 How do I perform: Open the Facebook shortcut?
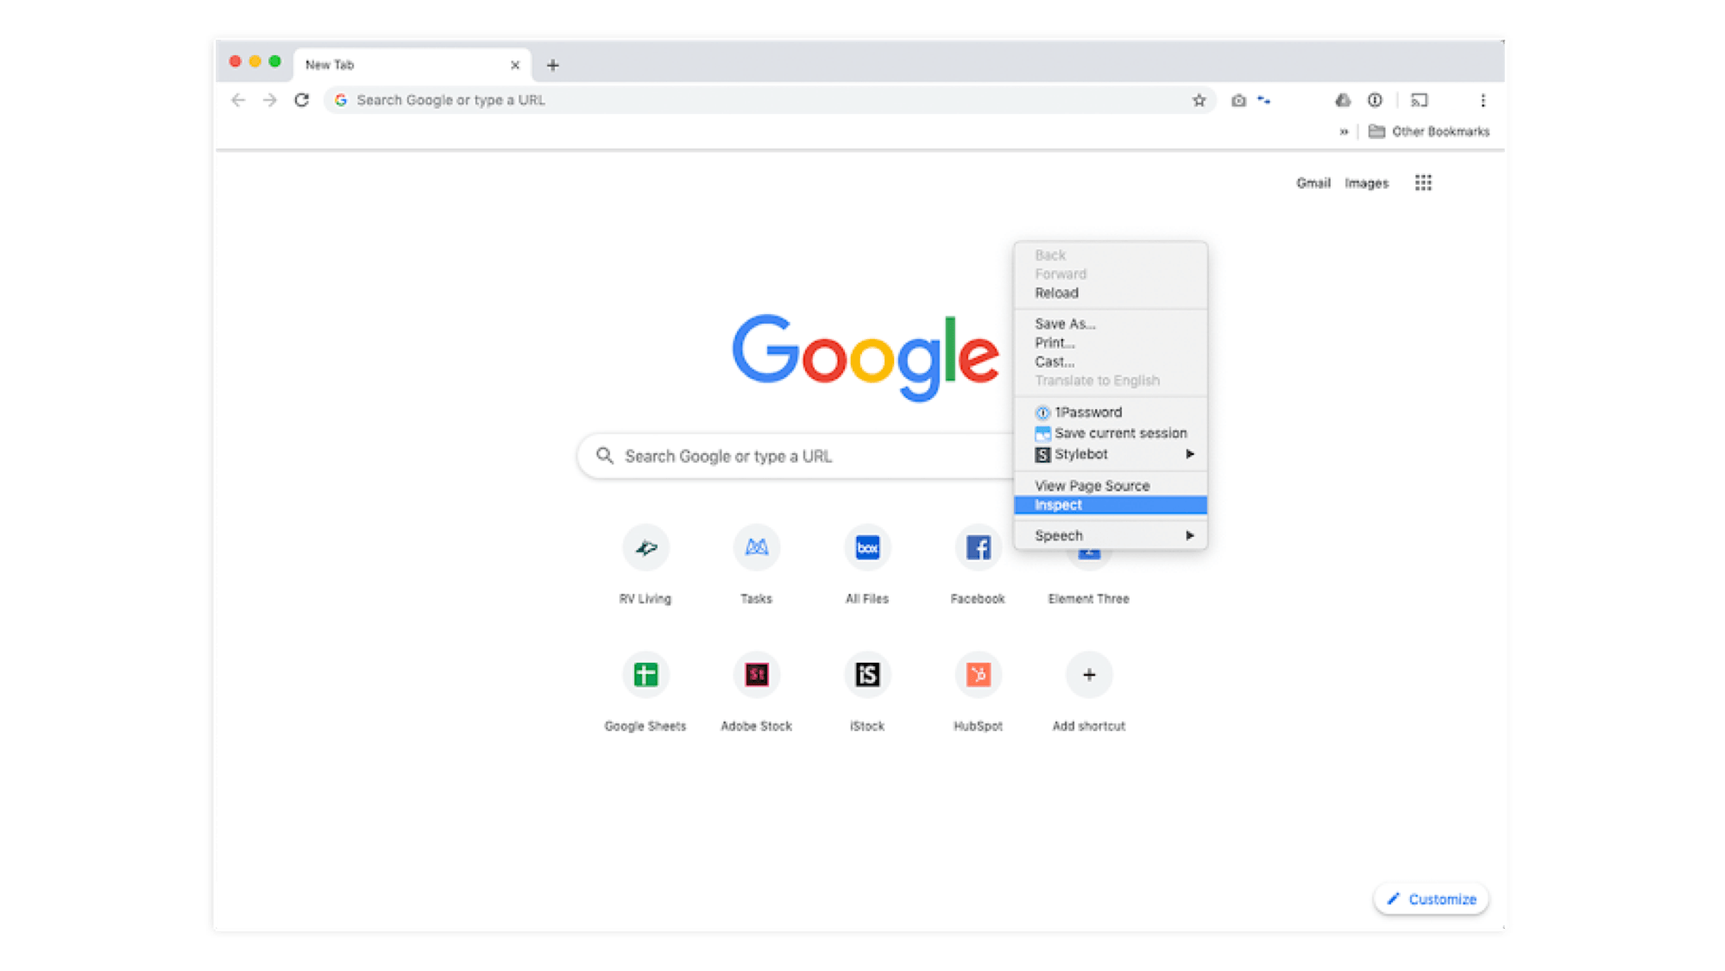coord(978,547)
